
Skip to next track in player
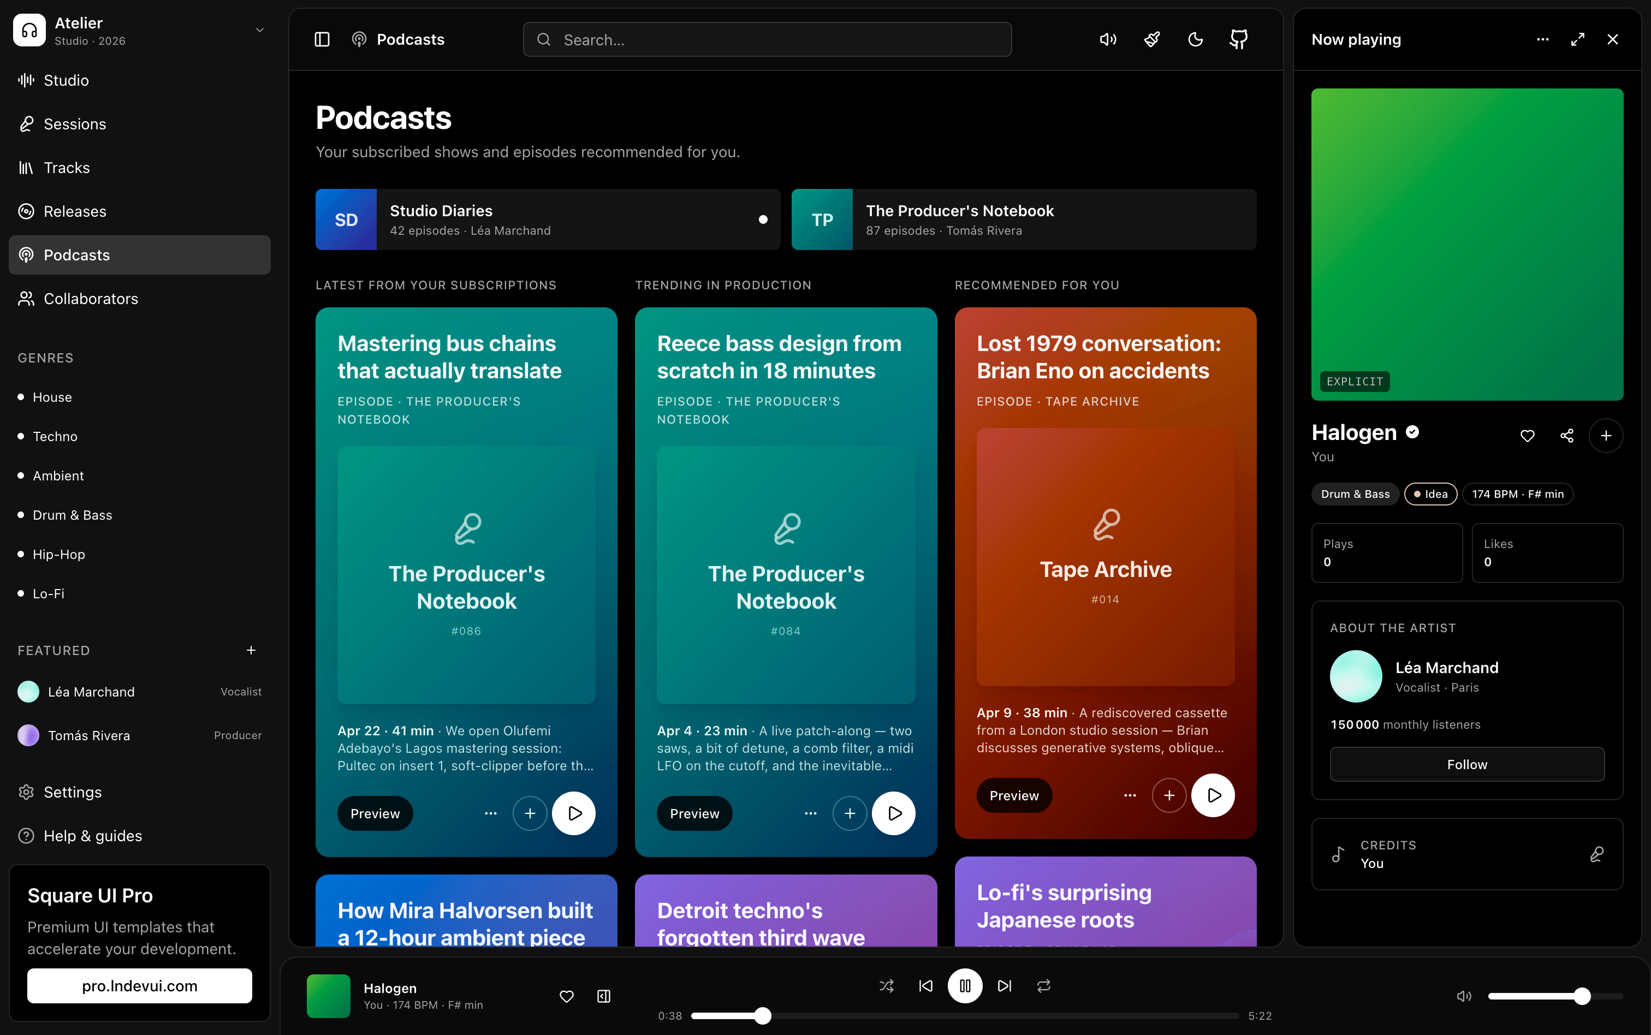1004,986
